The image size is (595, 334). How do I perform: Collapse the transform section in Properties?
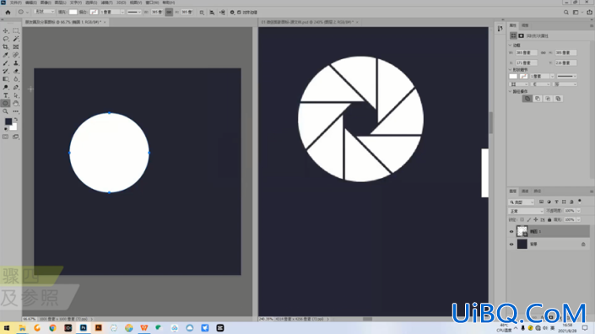coord(511,45)
